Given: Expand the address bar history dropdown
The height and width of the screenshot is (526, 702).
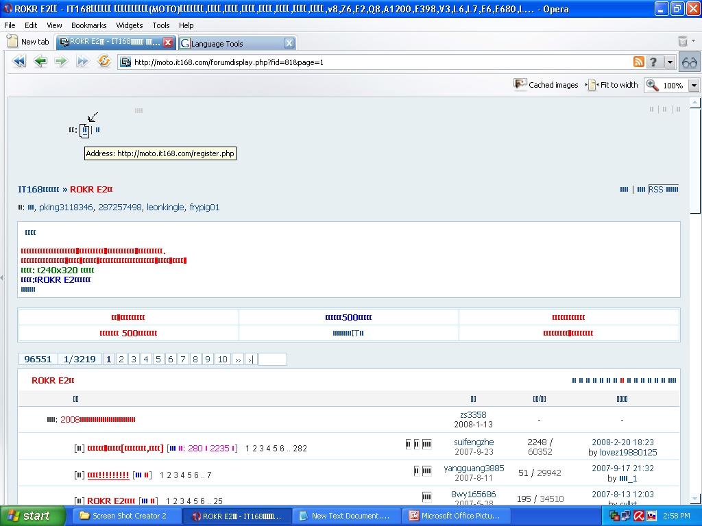Looking at the screenshot, I should 670,62.
